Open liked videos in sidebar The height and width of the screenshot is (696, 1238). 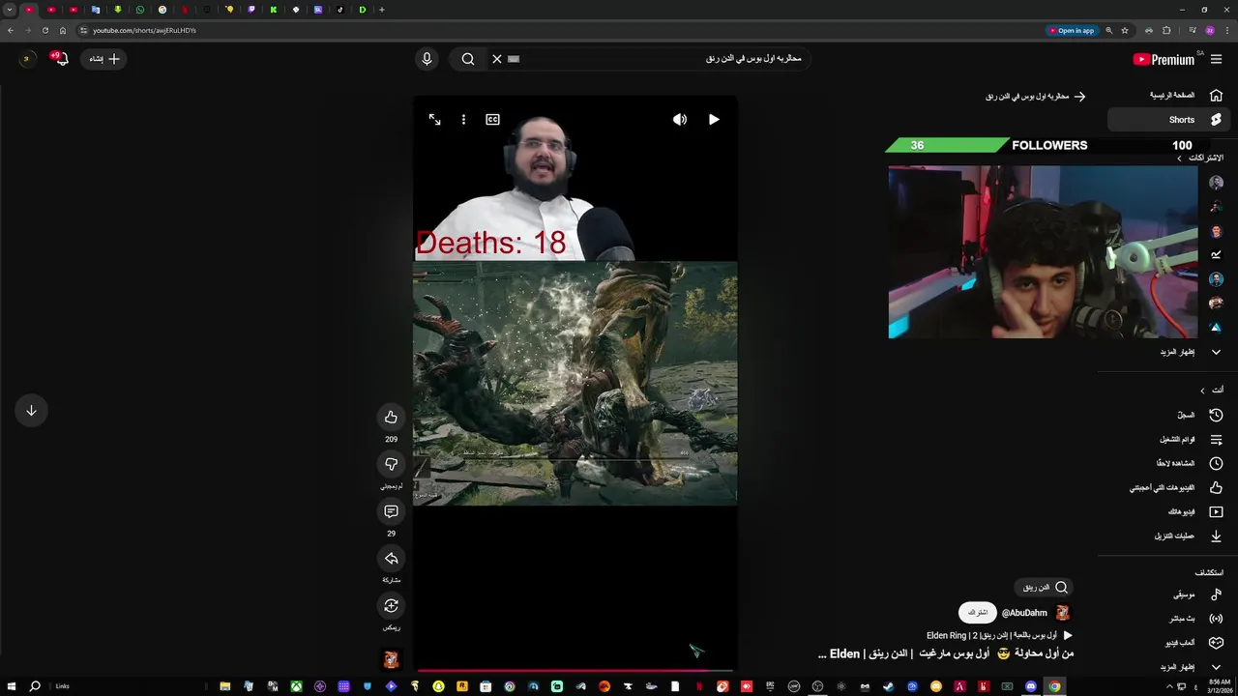pos(1174,487)
